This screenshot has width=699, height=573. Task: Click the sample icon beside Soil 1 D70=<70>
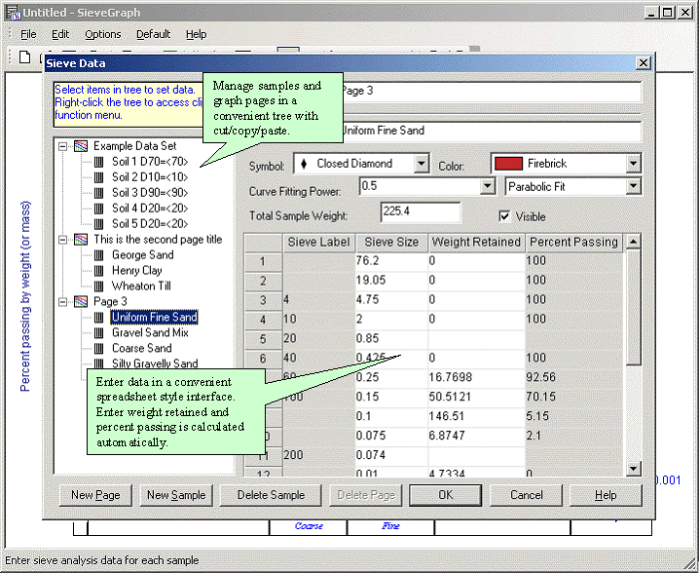pyautogui.click(x=99, y=162)
